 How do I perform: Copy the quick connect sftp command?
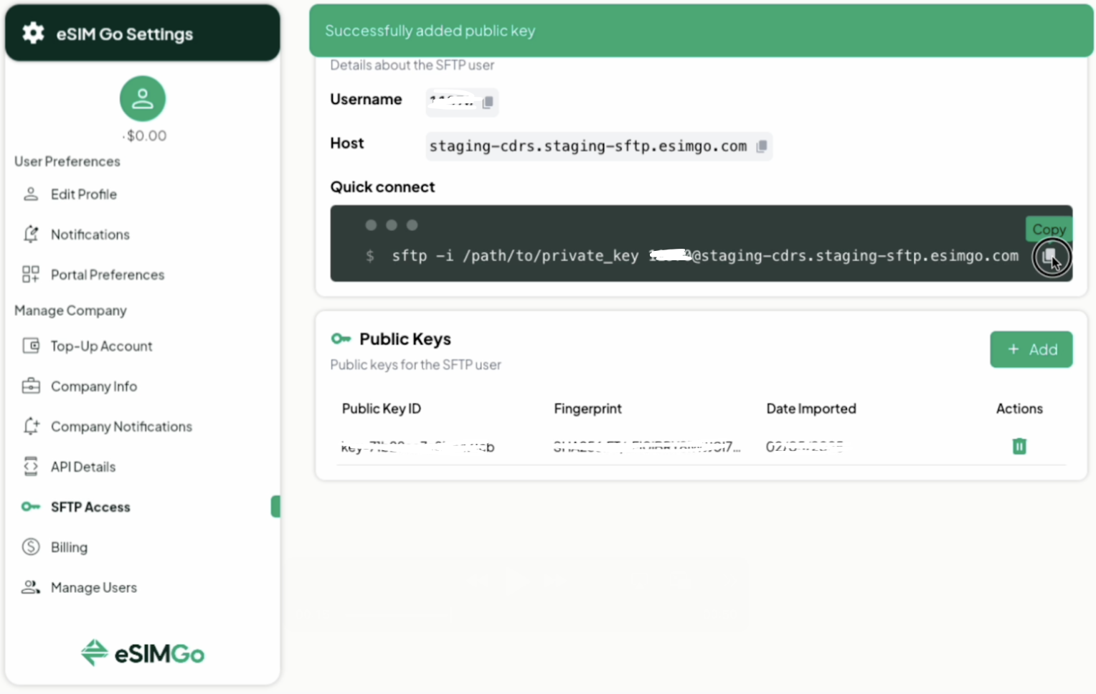1051,257
